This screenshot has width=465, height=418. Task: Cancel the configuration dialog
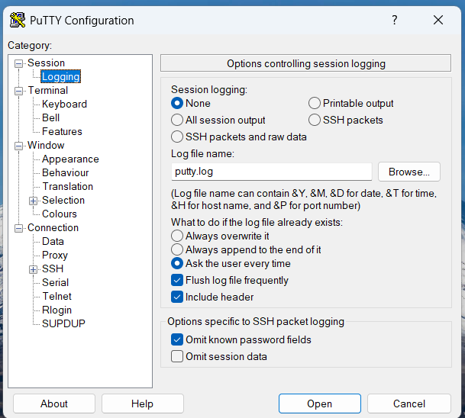click(x=409, y=404)
